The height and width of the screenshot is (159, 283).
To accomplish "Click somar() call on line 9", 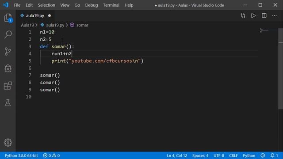I will (x=50, y=90).
